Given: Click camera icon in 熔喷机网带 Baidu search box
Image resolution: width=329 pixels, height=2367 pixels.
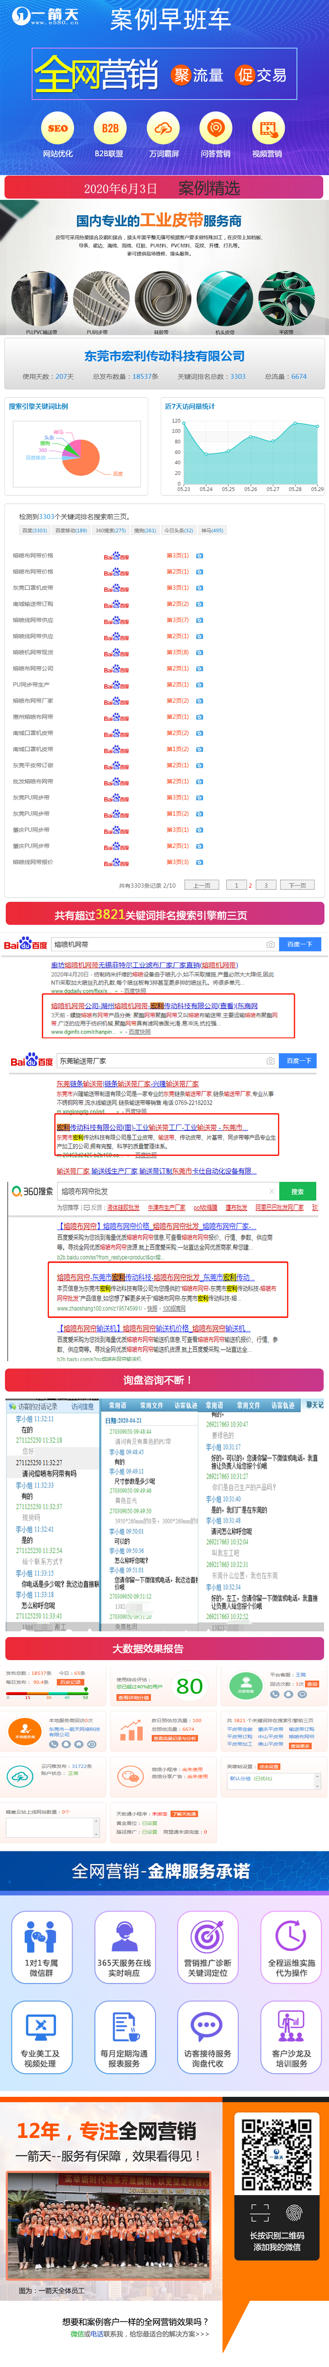Looking at the screenshot, I should (270, 944).
